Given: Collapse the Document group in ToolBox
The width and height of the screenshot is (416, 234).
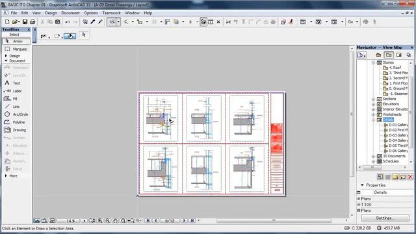Looking at the screenshot, I should click(x=6, y=60).
